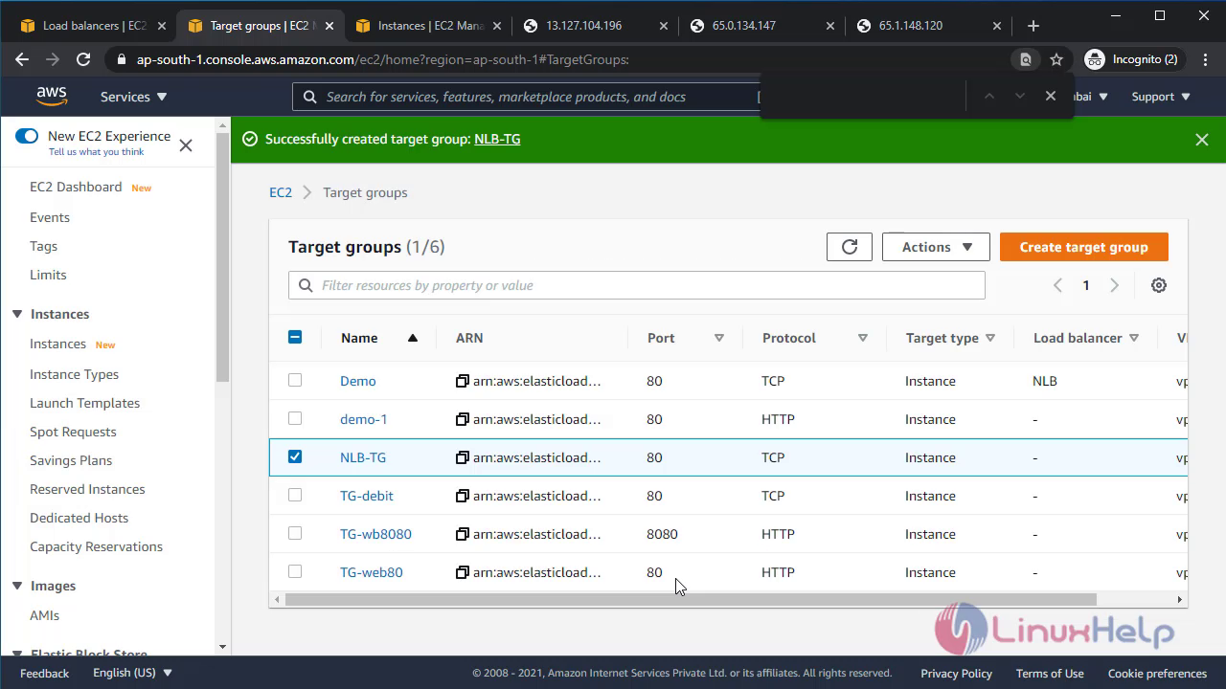Click EC2 breadcrumb link
Image resolution: width=1226 pixels, height=689 pixels.
pos(281,192)
